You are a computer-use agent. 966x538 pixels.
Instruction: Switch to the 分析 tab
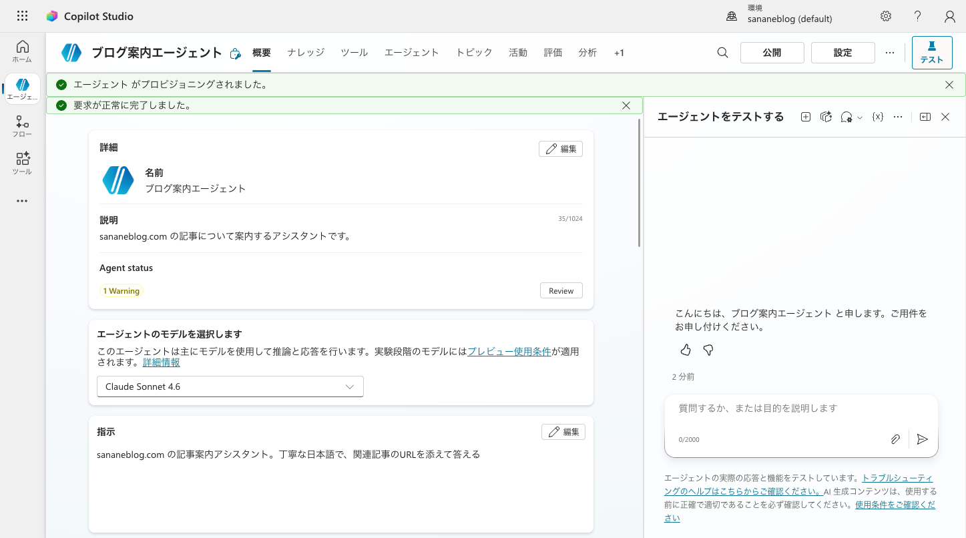click(x=587, y=53)
